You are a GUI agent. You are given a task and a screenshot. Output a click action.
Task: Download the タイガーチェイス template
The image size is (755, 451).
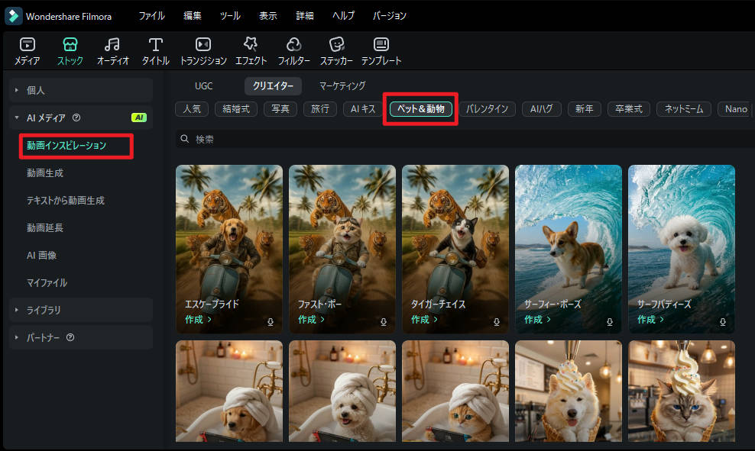(497, 322)
